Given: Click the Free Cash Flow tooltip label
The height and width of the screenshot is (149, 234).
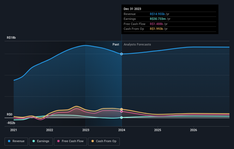Looking at the screenshot, I should (135, 24).
